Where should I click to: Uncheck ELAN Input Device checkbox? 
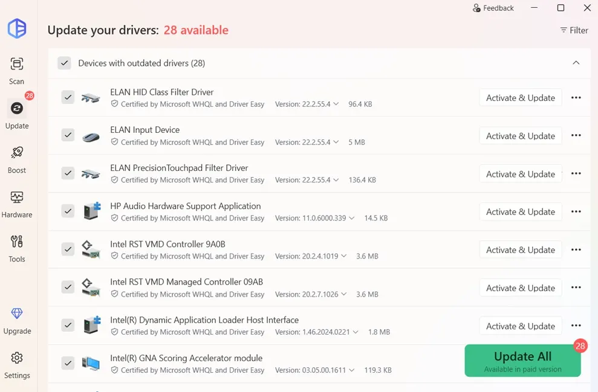click(68, 135)
